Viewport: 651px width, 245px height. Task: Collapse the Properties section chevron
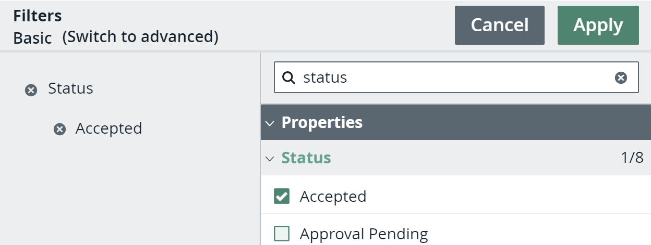pyautogui.click(x=269, y=123)
